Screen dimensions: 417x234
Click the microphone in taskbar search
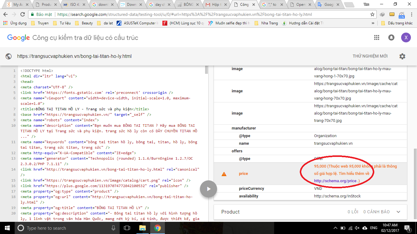[114, 228]
